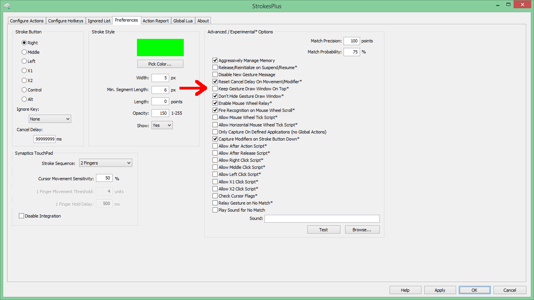
Task: Select the Preferences tab
Action: coord(126,20)
